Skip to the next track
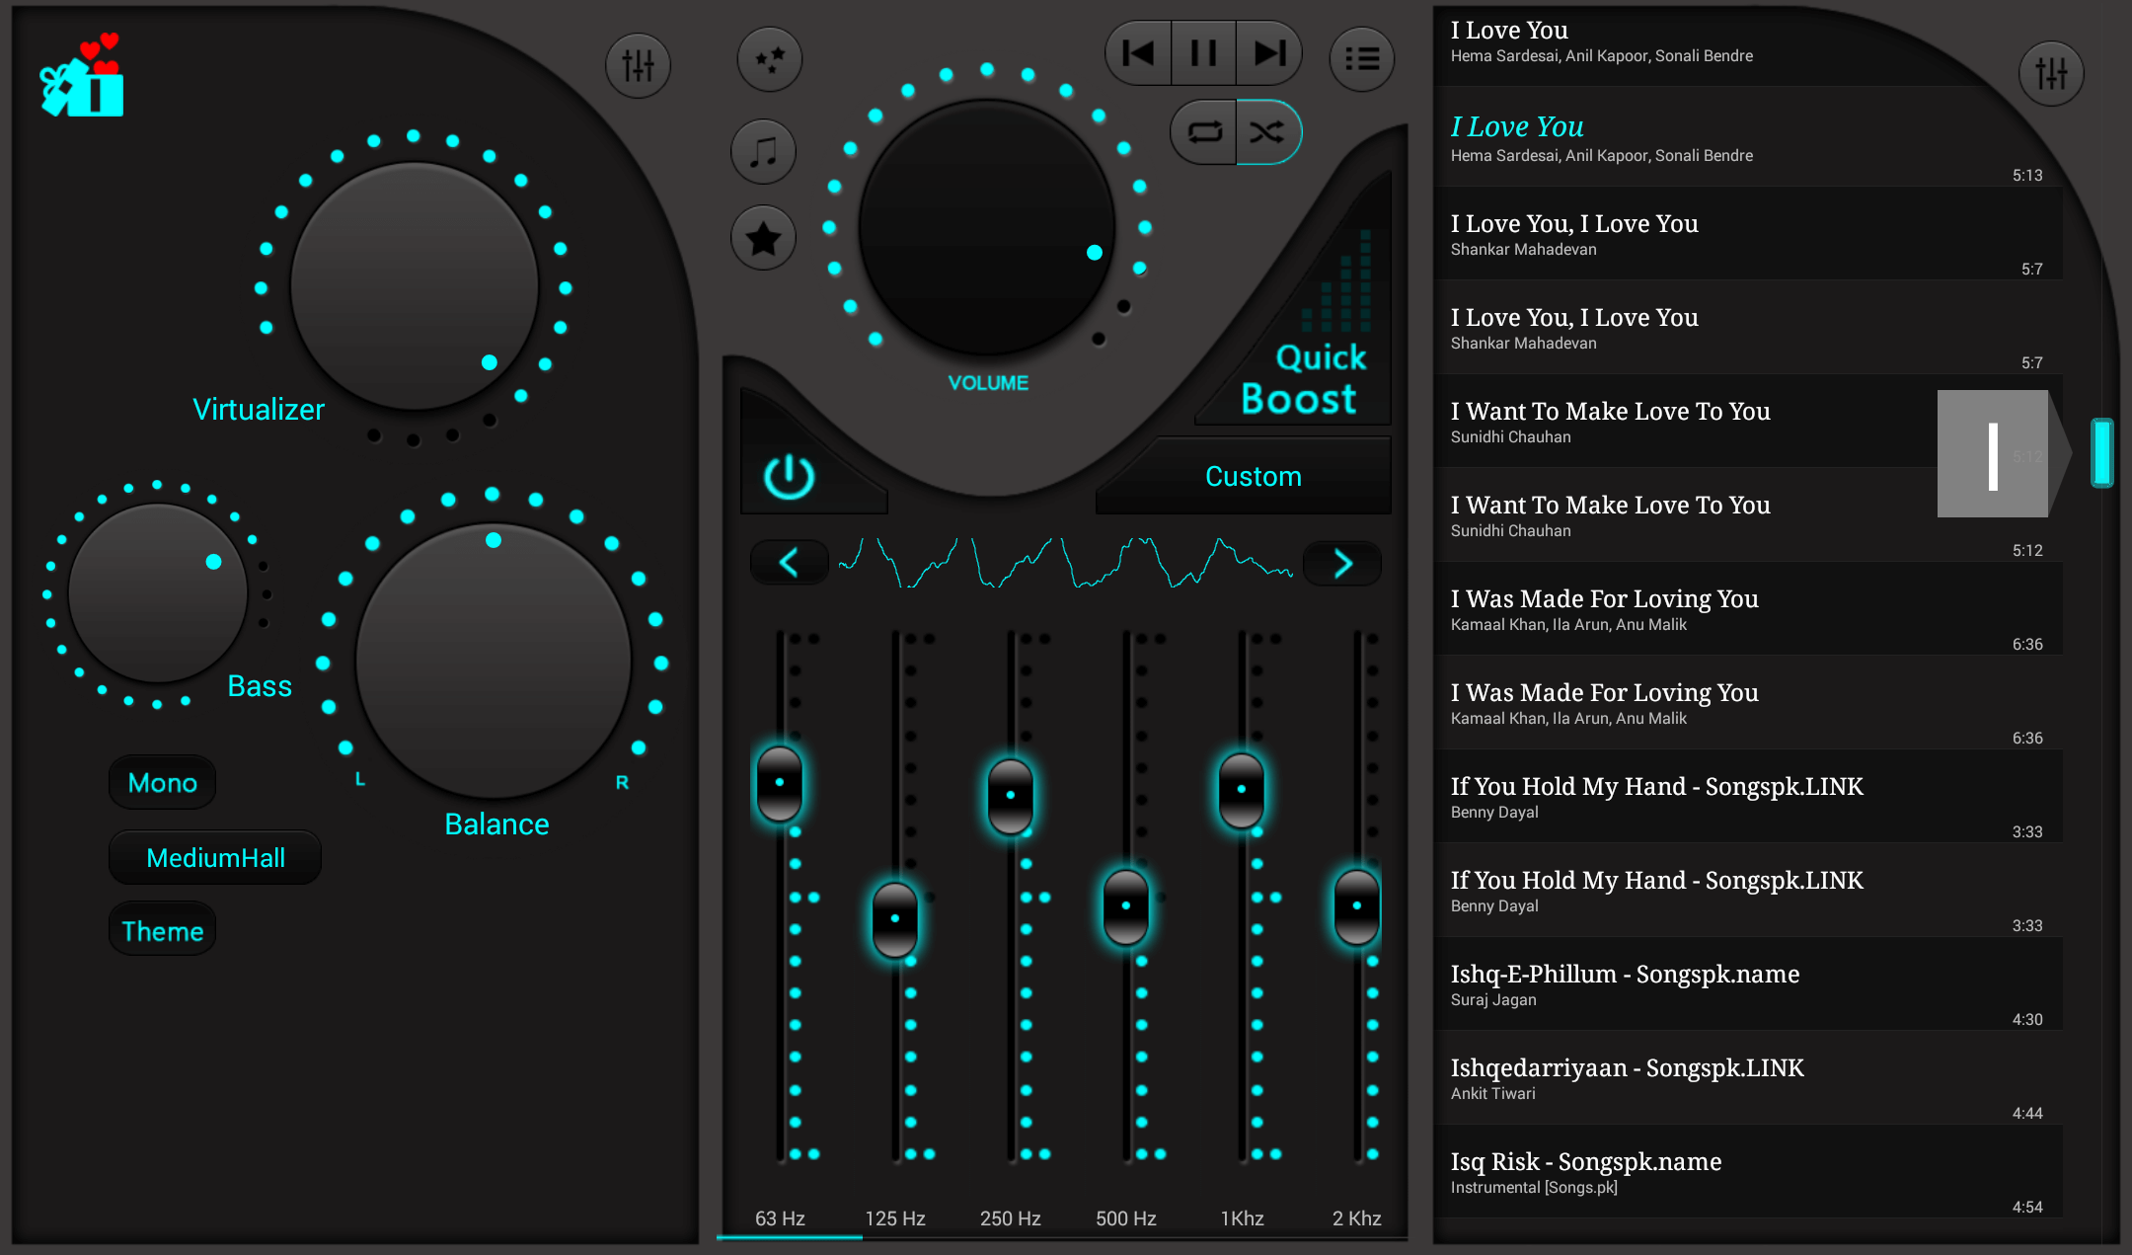 [x=1268, y=53]
